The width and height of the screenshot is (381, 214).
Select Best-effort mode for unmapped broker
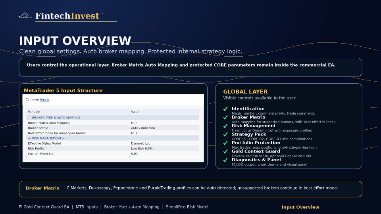57,133
